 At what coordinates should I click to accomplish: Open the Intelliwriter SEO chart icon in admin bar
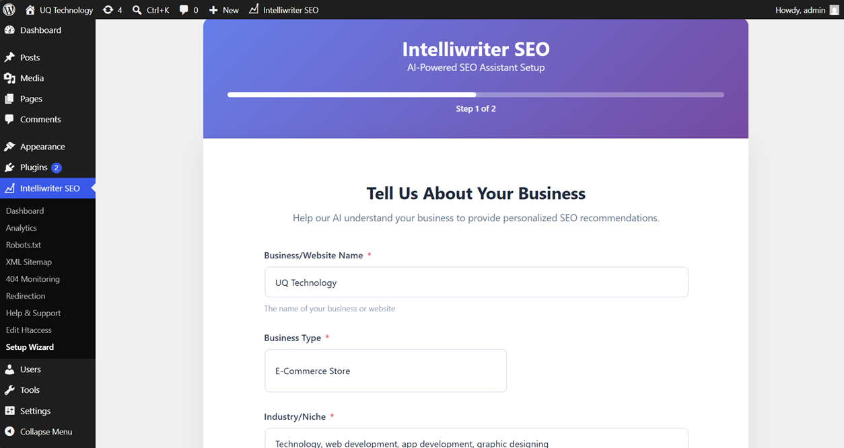[254, 10]
